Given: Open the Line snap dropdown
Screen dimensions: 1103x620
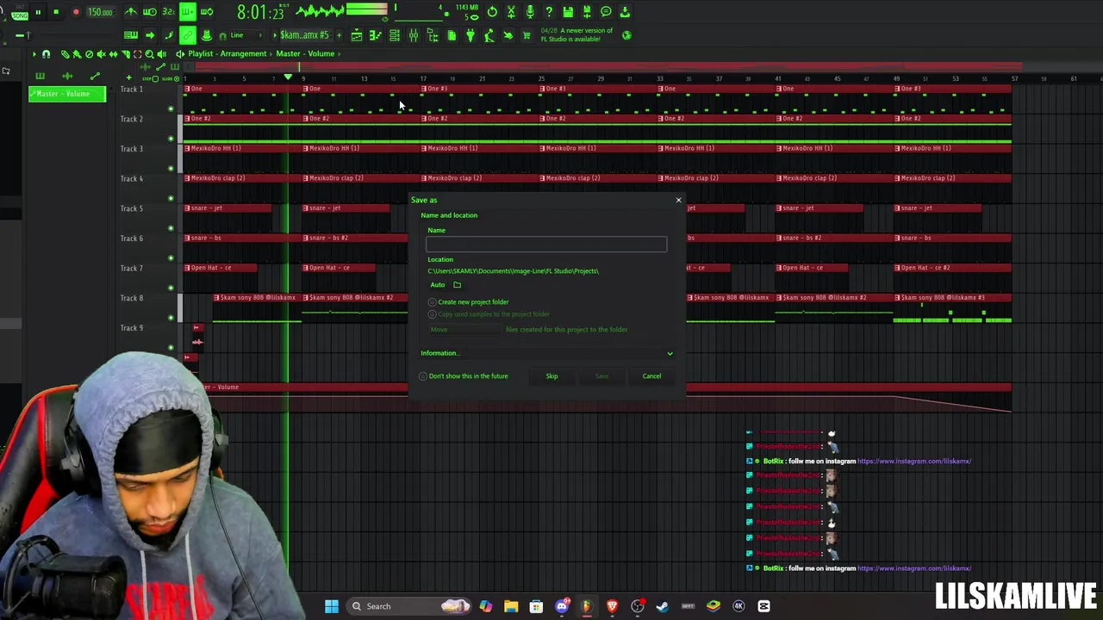Looking at the screenshot, I should click(x=244, y=35).
